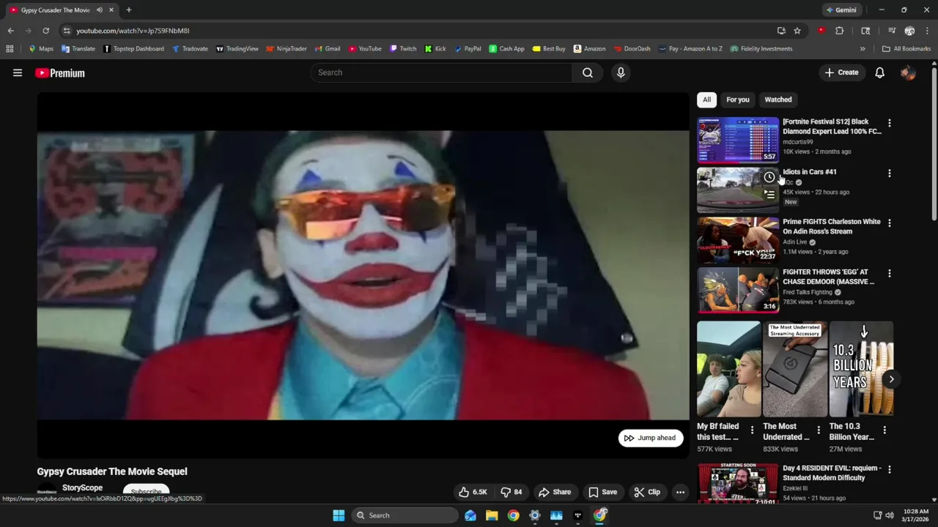This screenshot has height=527, width=938.
Task: Open options for 10.3 Billion Year short
Action: point(884,430)
